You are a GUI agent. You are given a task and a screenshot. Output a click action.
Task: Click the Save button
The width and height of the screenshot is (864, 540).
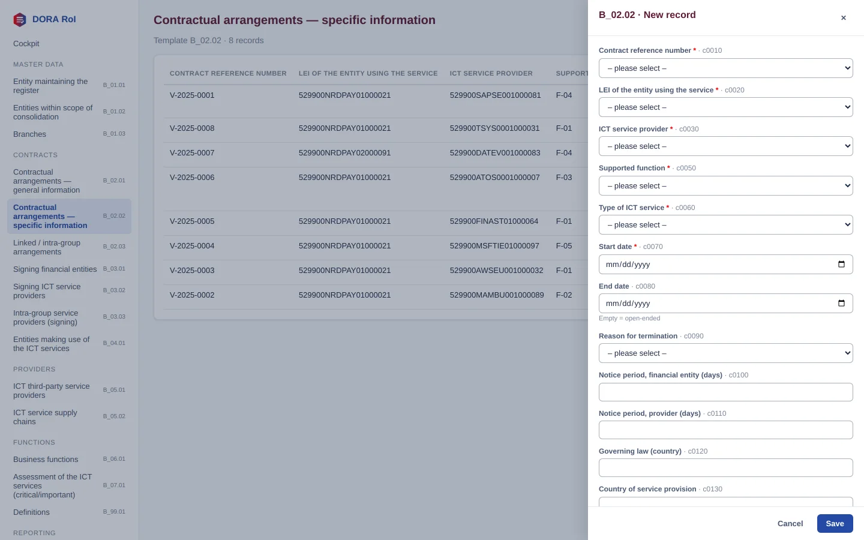835,524
